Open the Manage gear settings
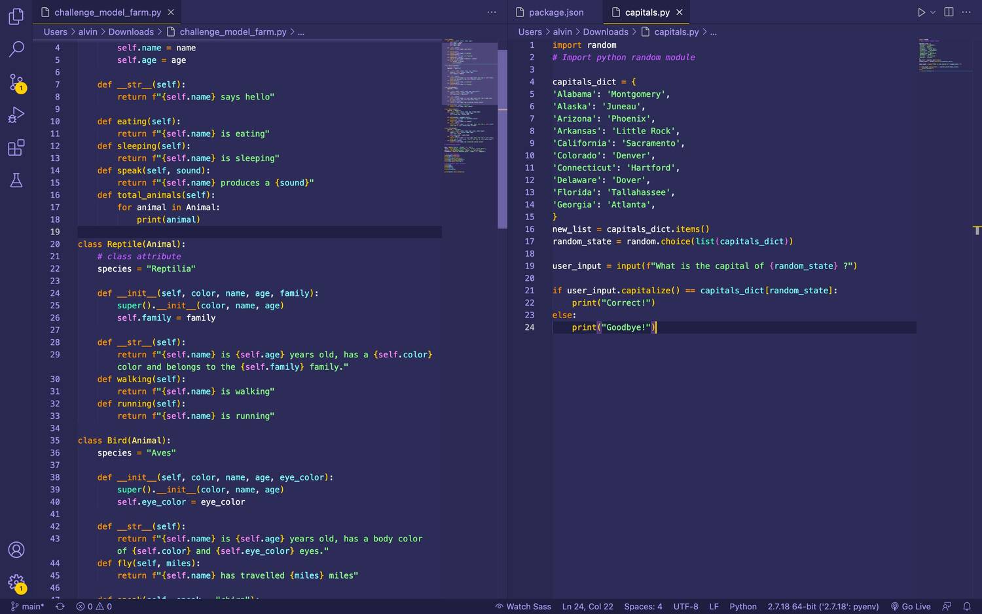 [x=16, y=582]
